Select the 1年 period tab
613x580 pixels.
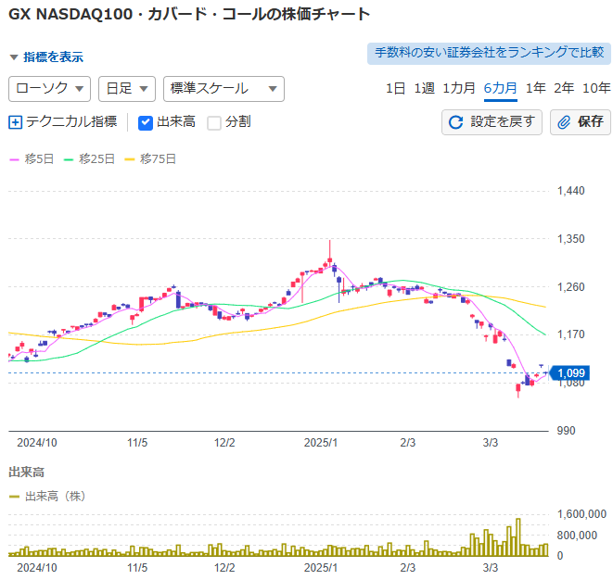click(x=536, y=88)
